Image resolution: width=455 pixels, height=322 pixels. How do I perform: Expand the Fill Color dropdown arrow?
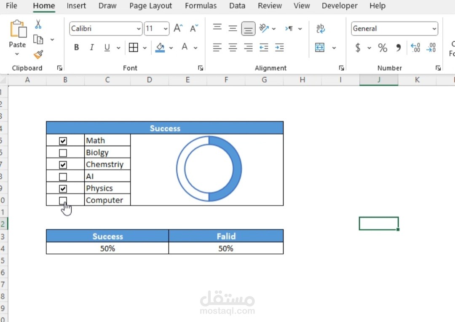coord(171,48)
